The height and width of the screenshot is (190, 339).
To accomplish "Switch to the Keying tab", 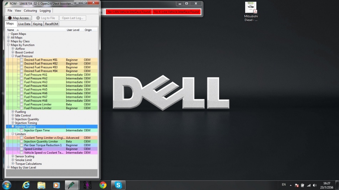I will coord(37,24).
